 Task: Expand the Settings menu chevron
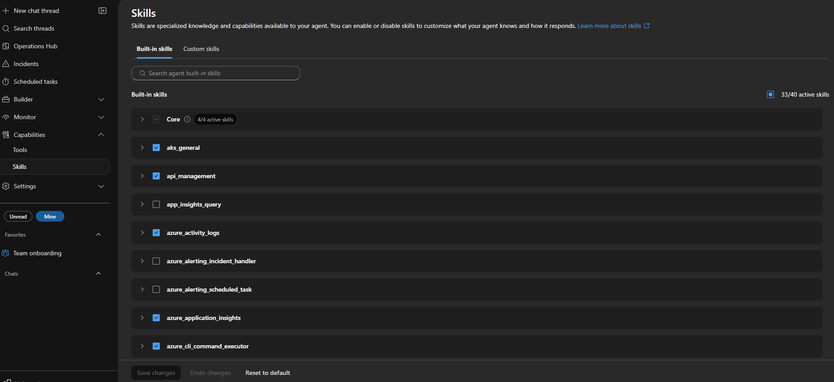pyautogui.click(x=101, y=186)
